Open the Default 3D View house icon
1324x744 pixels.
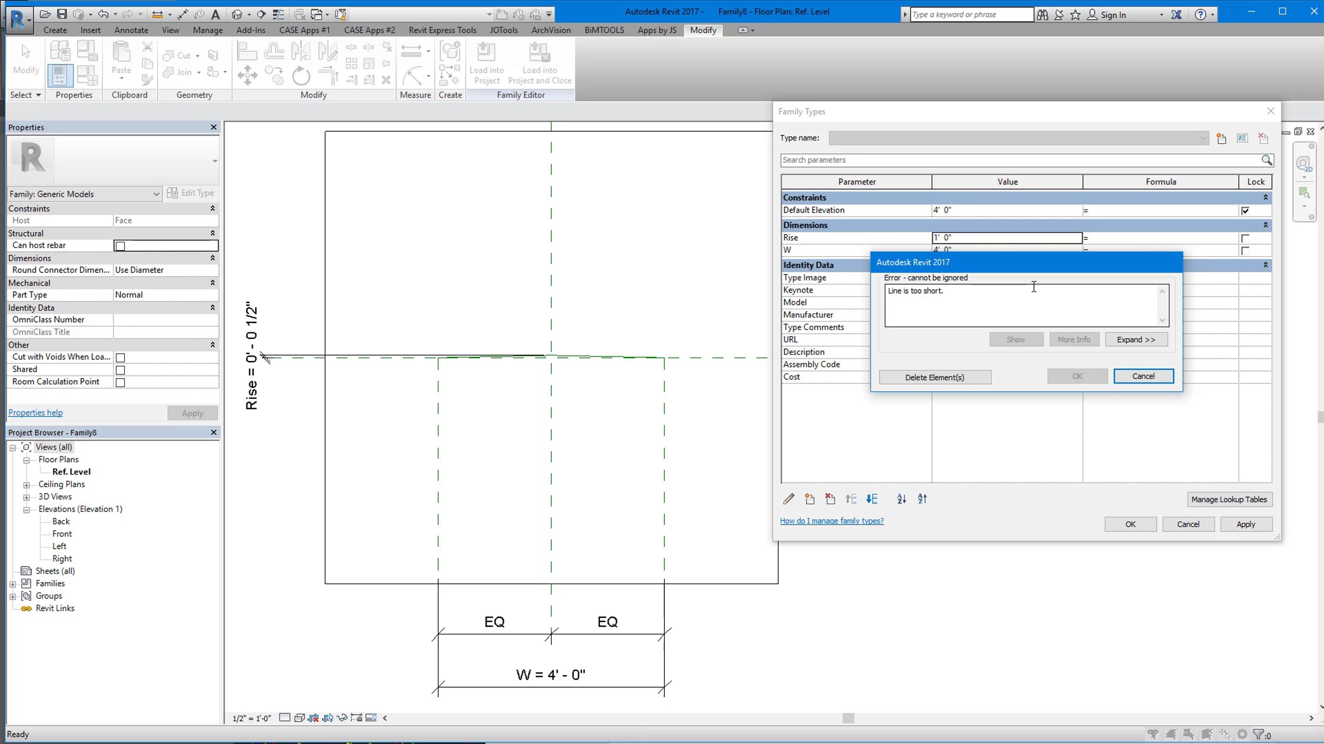tap(237, 14)
